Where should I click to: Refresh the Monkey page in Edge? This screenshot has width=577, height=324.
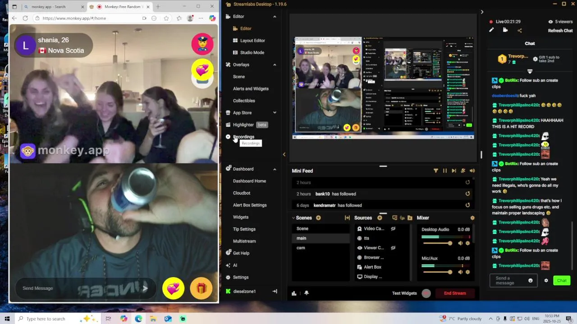pos(25,18)
